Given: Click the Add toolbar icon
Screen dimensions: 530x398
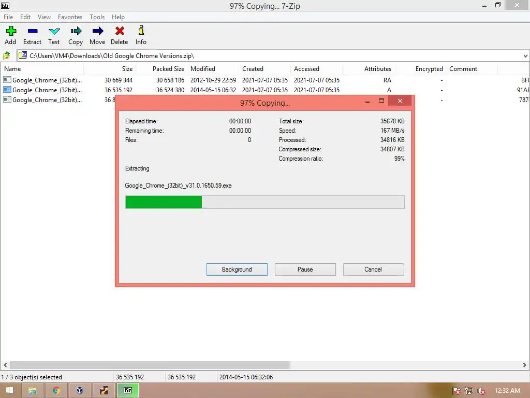Looking at the screenshot, I should [x=10, y=35].
